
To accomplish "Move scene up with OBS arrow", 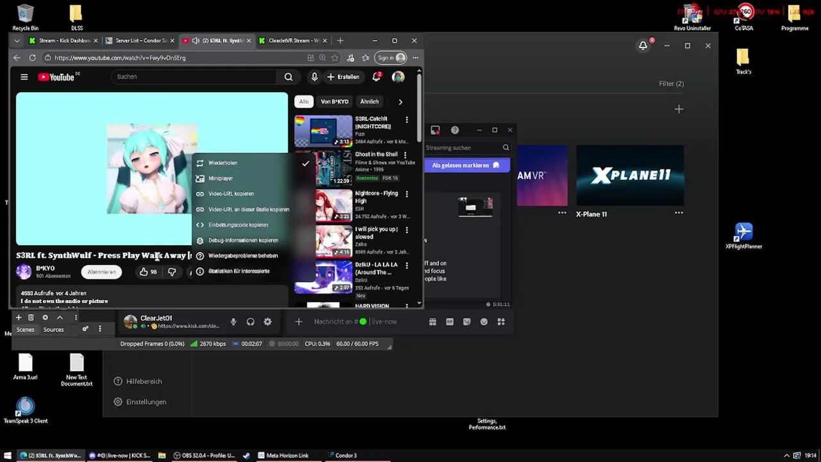I will (60, 317).
